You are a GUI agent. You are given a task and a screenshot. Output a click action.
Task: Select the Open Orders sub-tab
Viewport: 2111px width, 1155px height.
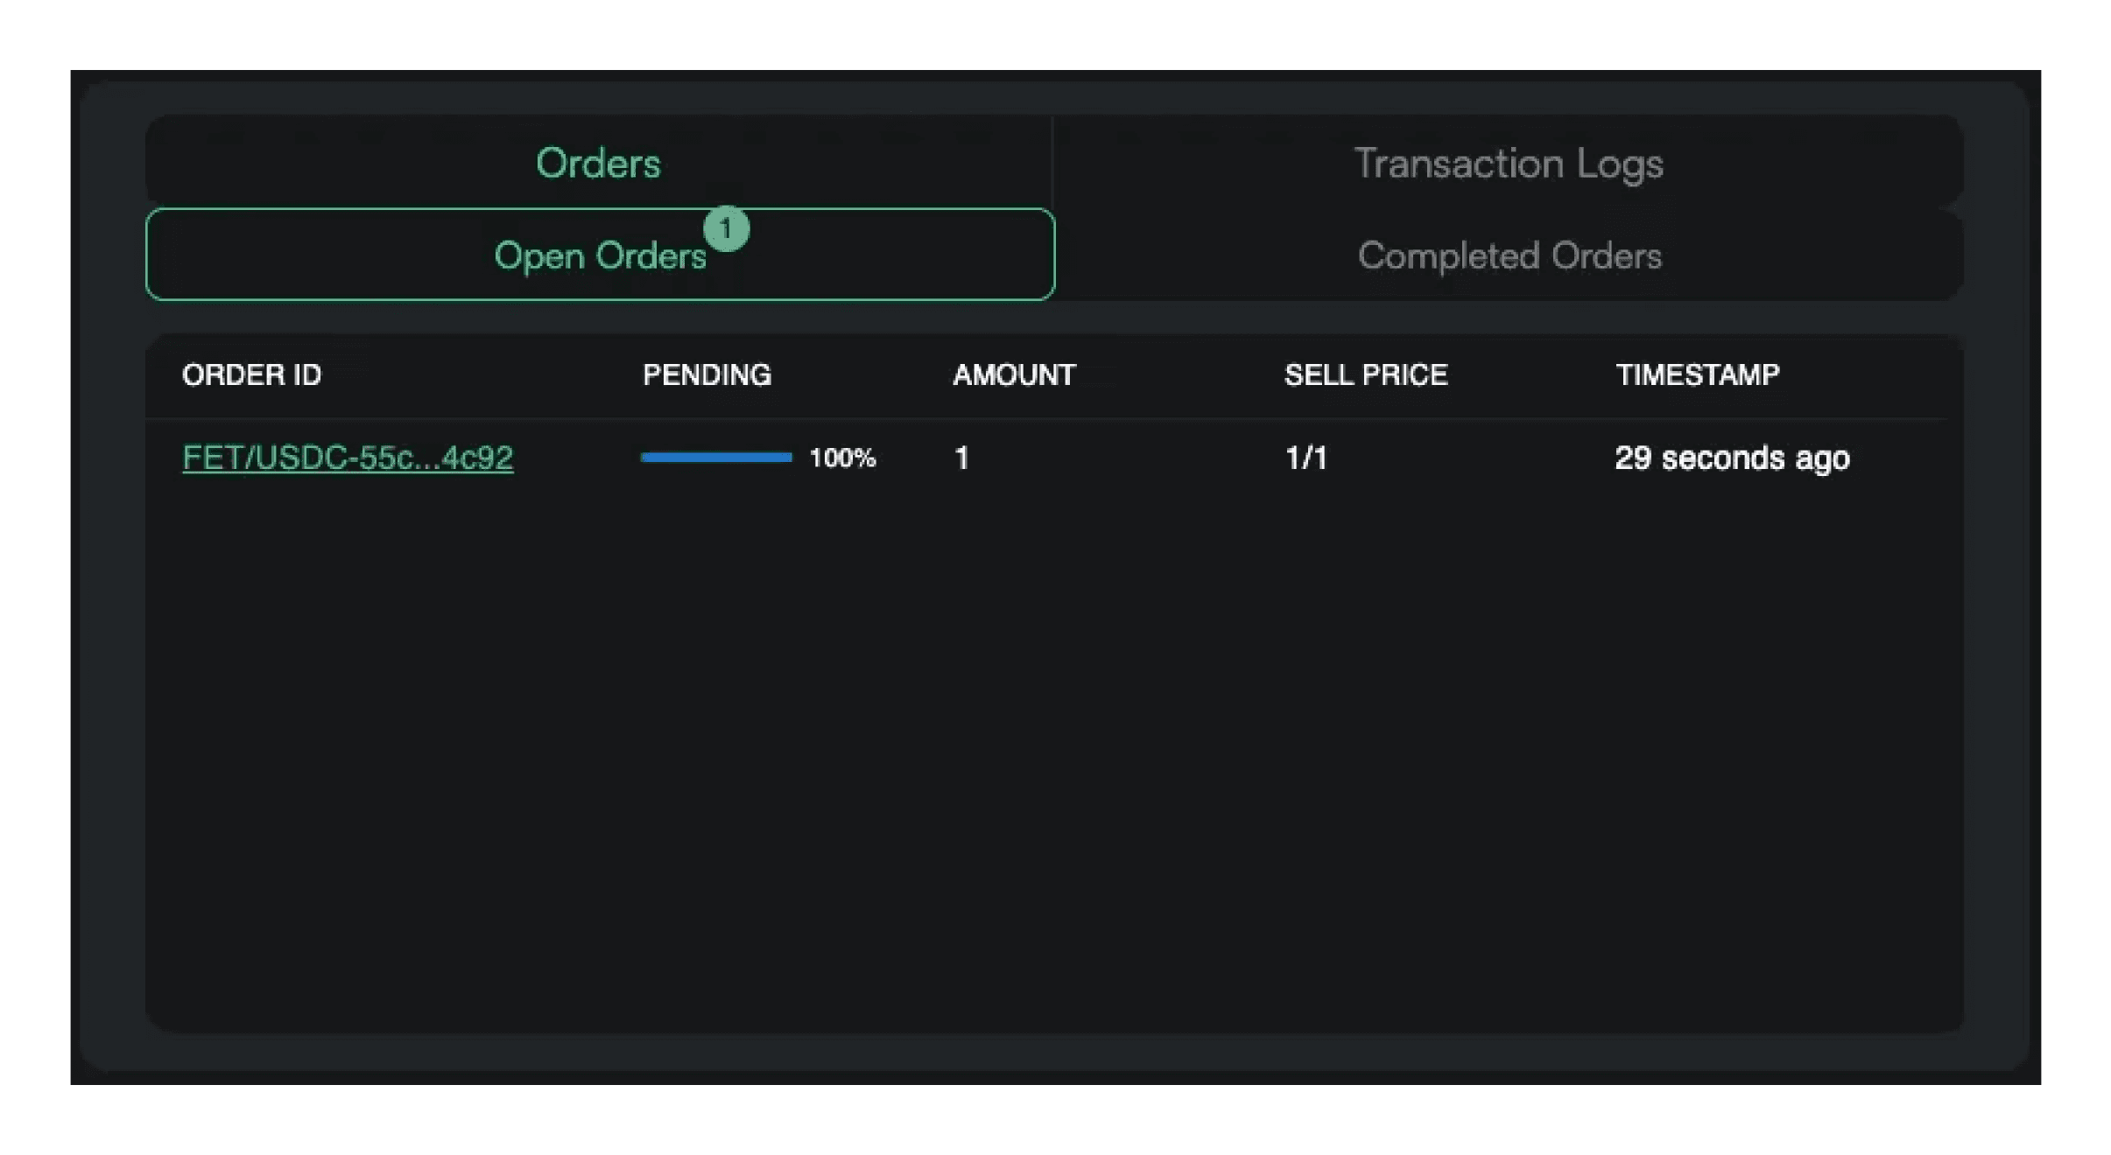(x=600, y=255)
